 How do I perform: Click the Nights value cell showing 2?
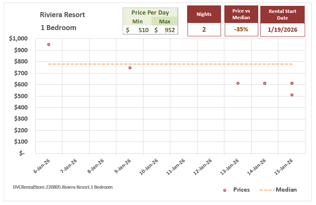click(204, 30)
